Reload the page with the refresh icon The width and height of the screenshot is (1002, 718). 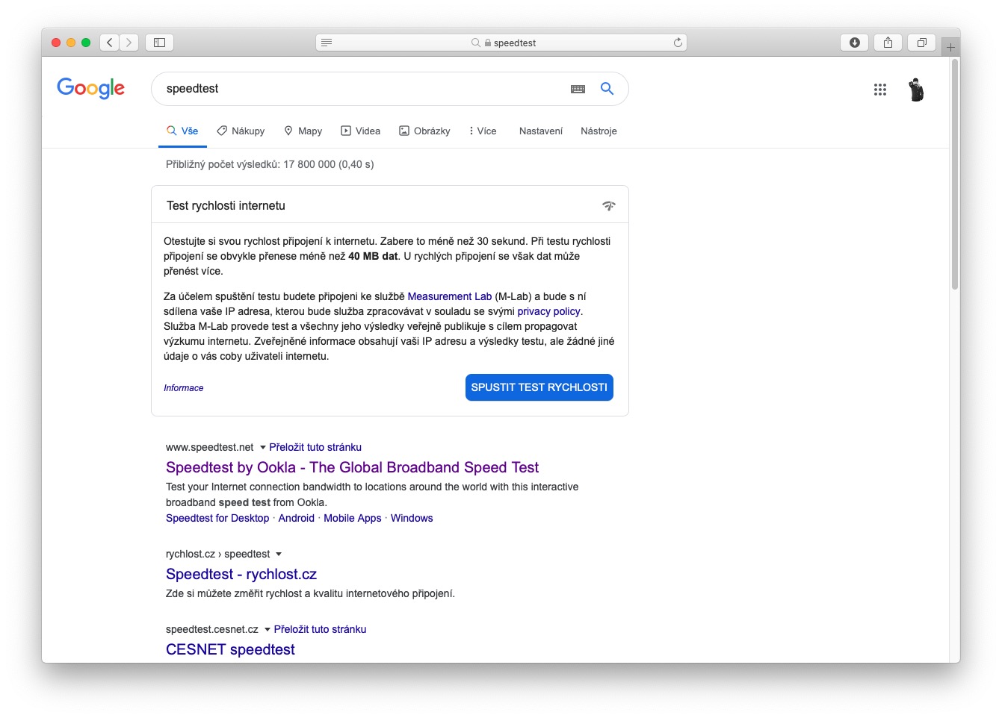click(x=678, y=43)
